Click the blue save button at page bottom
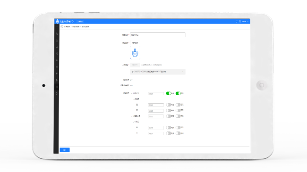 pos(65,150)
